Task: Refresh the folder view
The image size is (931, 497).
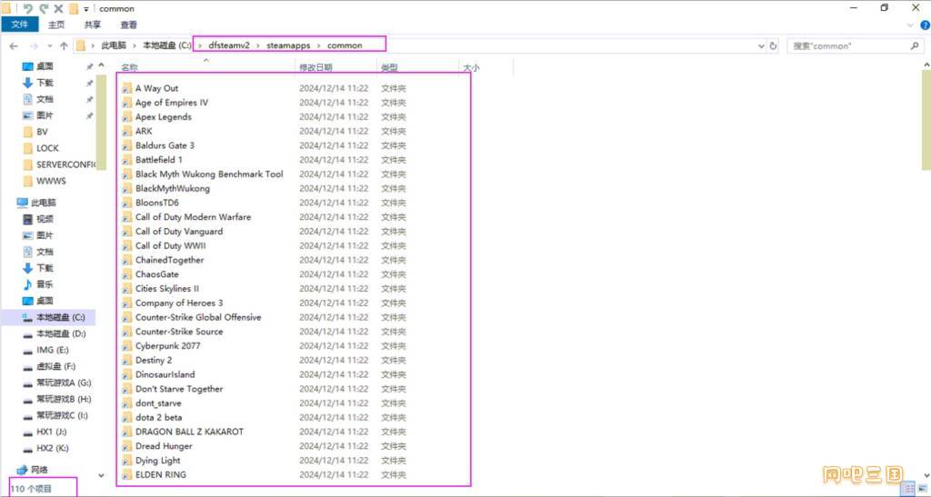Action: point(773,45)
